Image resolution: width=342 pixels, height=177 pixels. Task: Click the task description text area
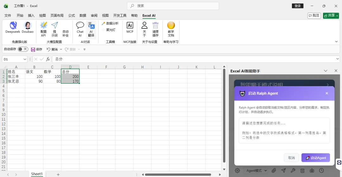[284, 131]
